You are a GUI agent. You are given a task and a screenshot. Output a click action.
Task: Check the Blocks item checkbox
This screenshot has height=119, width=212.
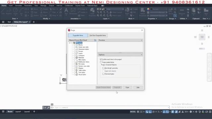74,45
